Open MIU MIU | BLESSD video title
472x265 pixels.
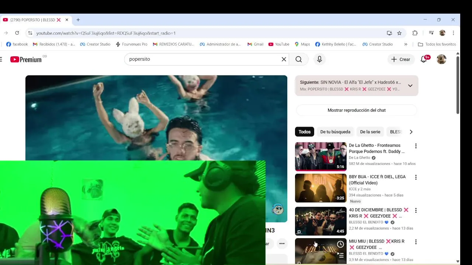click(x=376, y=244)
